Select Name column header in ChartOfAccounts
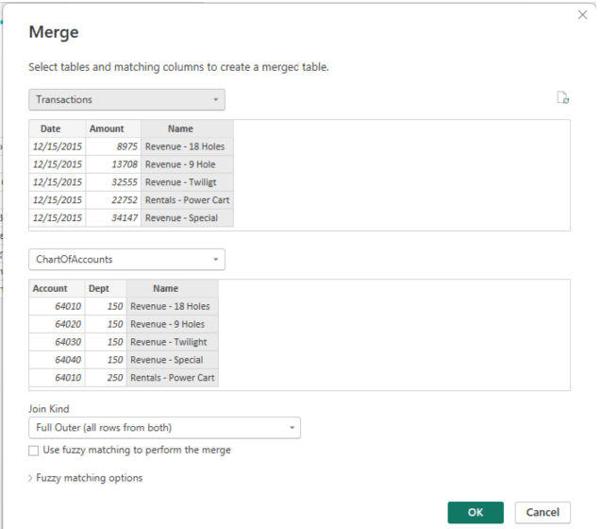Viewport: 601px width, 529px height. point(166,289)
